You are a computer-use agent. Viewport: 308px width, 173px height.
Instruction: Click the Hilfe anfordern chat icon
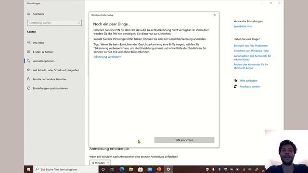point(235,80)
